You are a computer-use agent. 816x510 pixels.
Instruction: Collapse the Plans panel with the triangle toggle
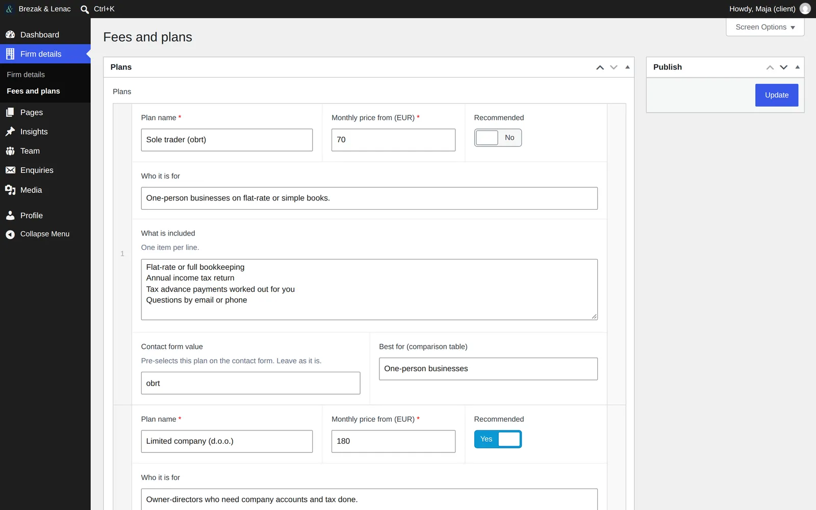coord(628,67)
